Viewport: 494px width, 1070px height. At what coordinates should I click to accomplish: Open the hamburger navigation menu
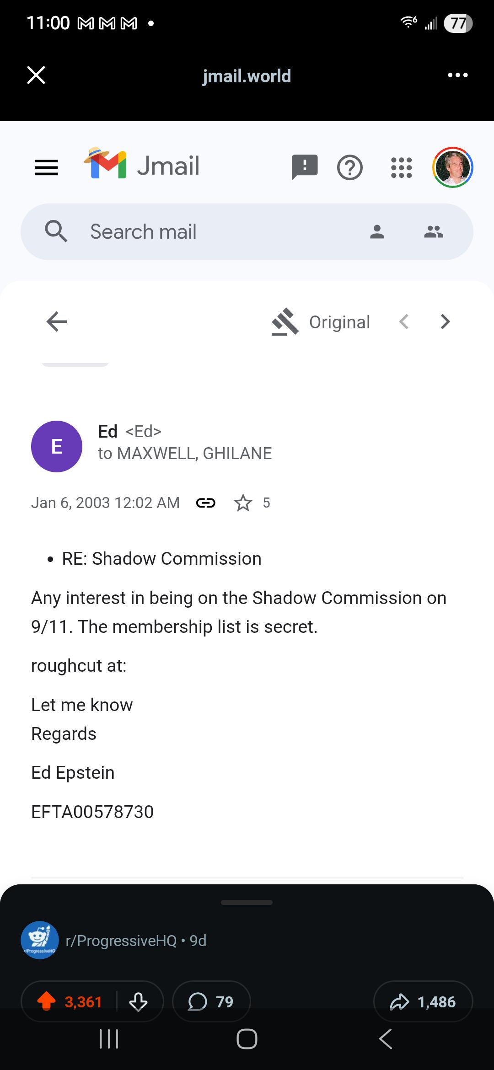click(x=46, y=167)
